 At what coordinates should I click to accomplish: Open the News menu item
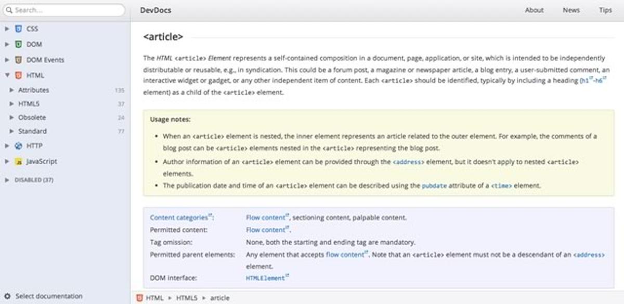[x=571, y=10]
